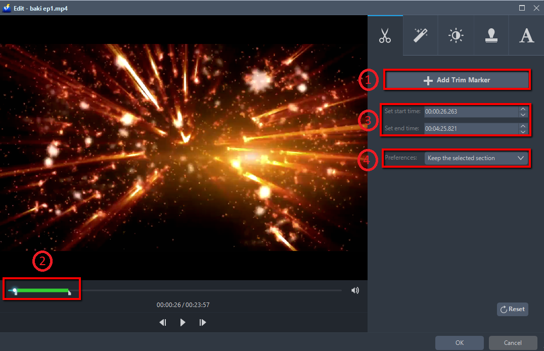Screen dimensions: 544x351
Task: Confirm edits by clicking OK
Action: point(459,342)
